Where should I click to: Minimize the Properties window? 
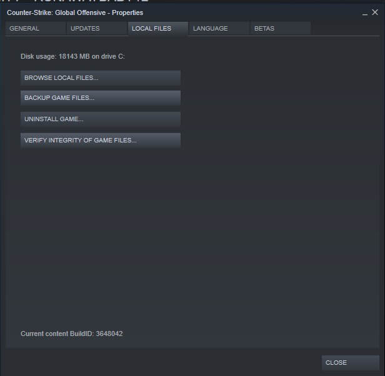[x=365, y=13]
